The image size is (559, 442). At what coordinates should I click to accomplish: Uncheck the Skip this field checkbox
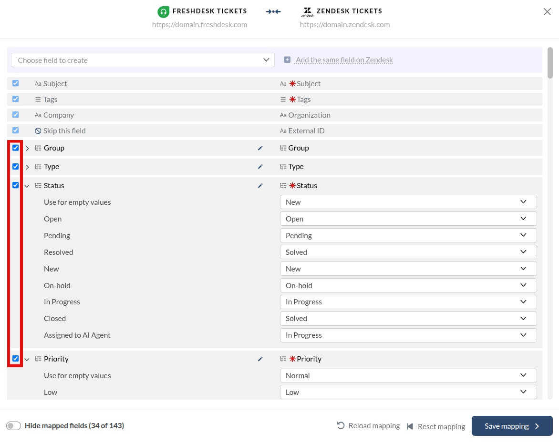point(15,130)
